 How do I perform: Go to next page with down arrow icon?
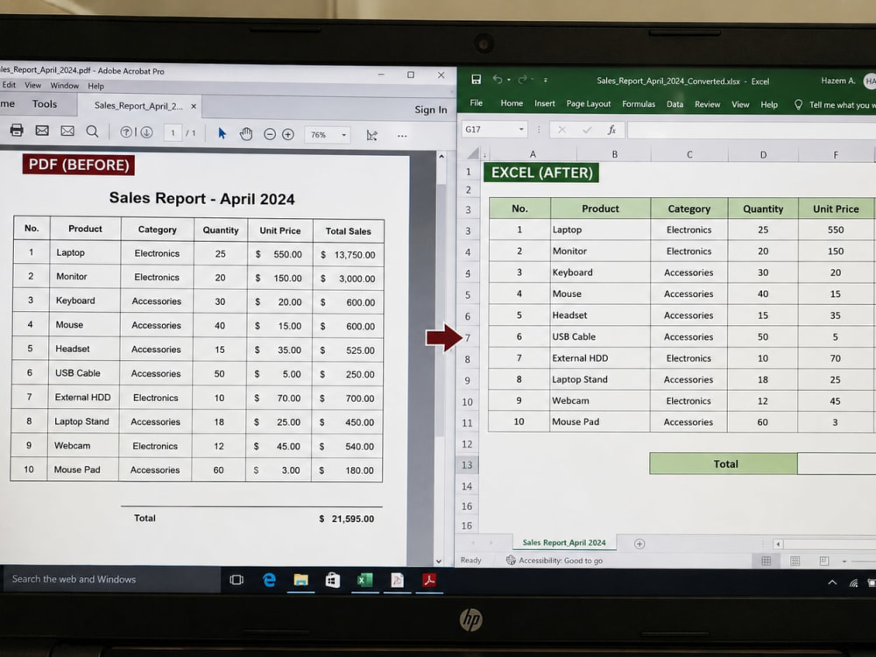point(146,132)
